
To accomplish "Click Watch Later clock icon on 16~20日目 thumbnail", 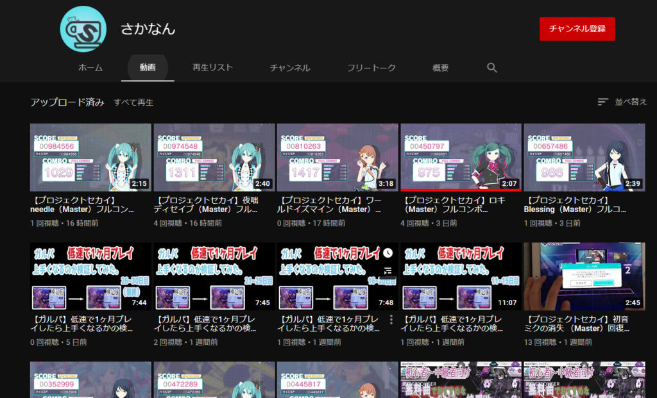I will [388, 253].
